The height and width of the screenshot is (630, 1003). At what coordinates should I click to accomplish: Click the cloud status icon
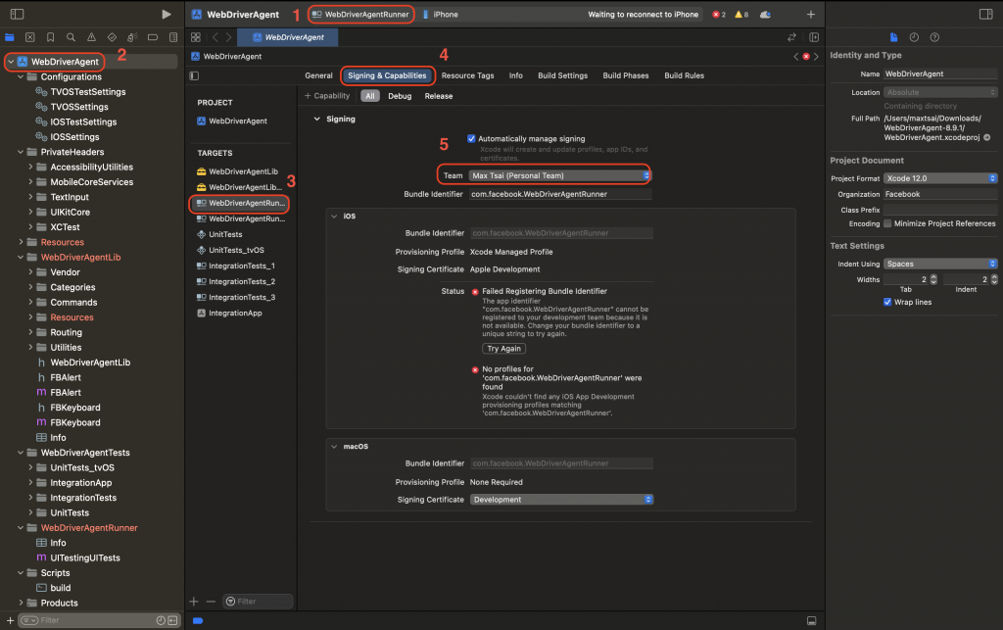pyautogui.click(x=765, y=14)
